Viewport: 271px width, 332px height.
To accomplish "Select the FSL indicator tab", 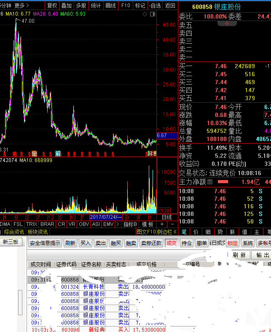I will (18, 224).
